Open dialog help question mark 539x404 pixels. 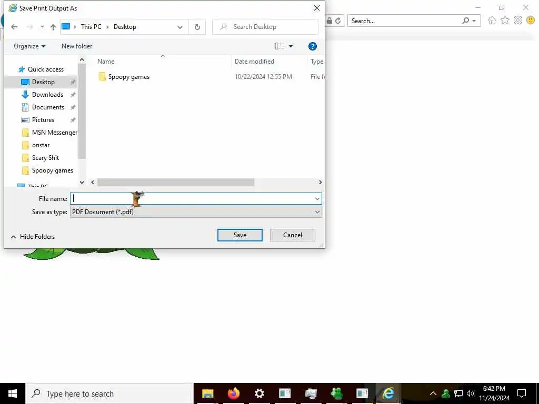313,46
